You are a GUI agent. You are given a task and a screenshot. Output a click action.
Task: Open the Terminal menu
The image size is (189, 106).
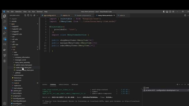[40, 12]
